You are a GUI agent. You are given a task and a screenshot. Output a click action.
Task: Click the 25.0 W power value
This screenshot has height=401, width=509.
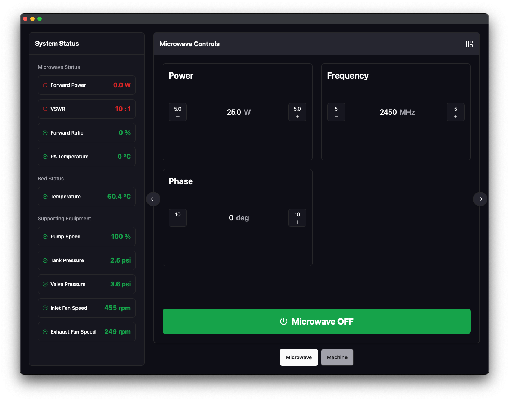(x=239, y=112)
